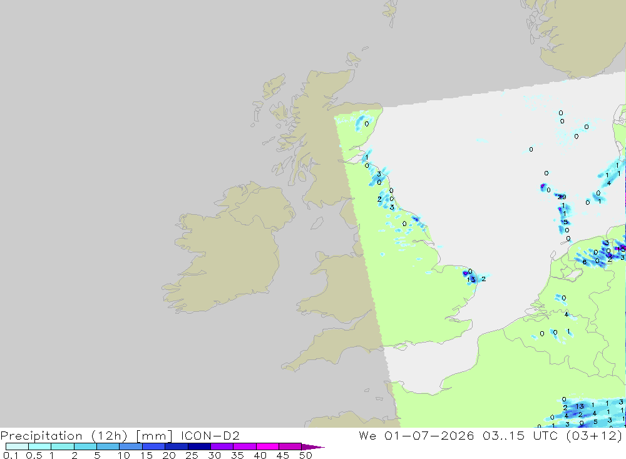Click the "45" legend scale label

[283, 455]
